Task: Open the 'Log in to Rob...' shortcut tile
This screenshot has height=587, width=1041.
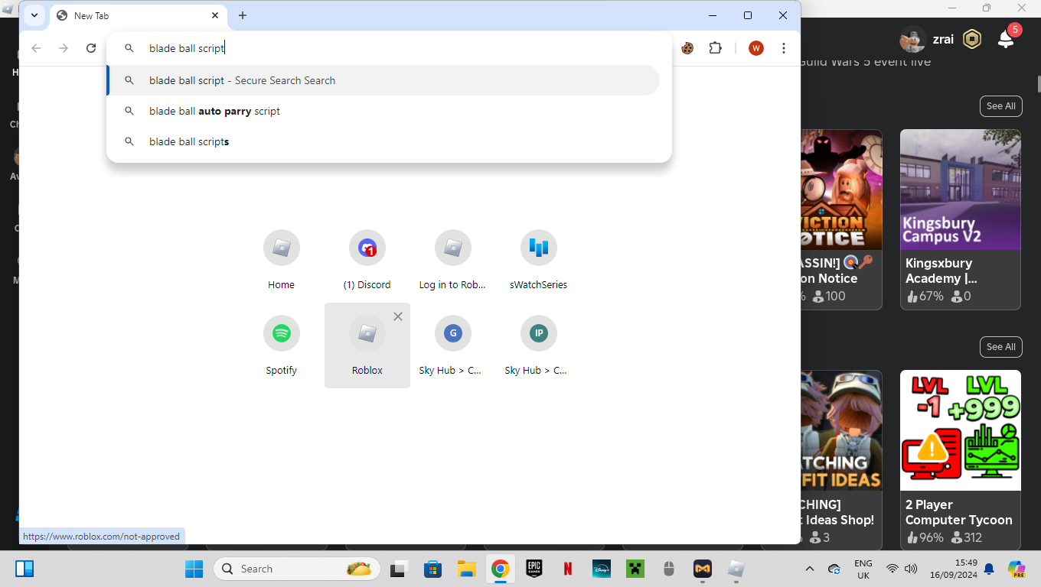Action: point(453,260)
